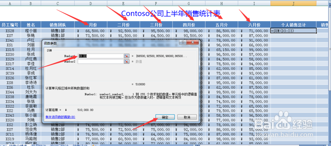Select employee ID cell SC11
Screen dimensions: 331x146
click(x=10, y=134)
